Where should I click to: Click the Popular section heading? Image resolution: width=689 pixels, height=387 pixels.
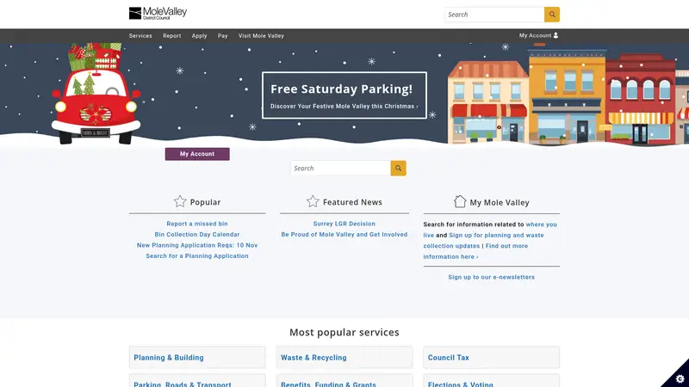(x=205, y=202)
